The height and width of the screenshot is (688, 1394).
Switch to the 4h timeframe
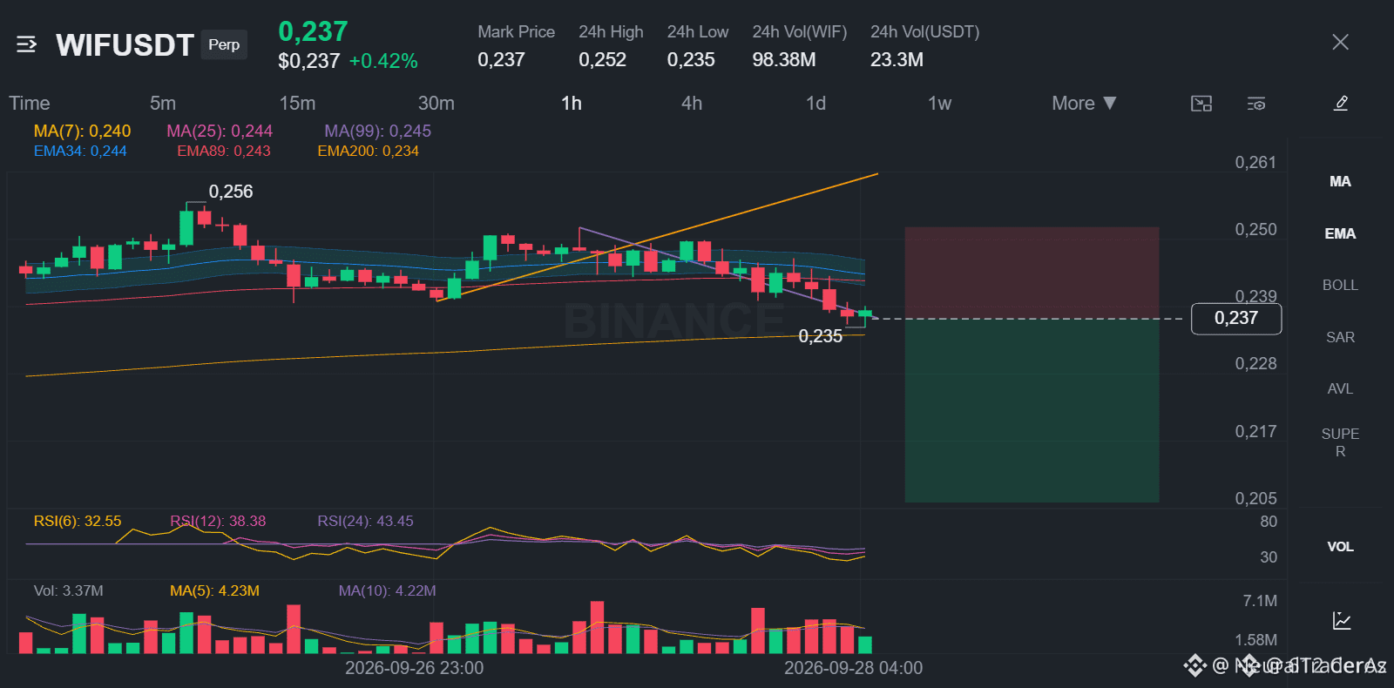coord(692,103)
